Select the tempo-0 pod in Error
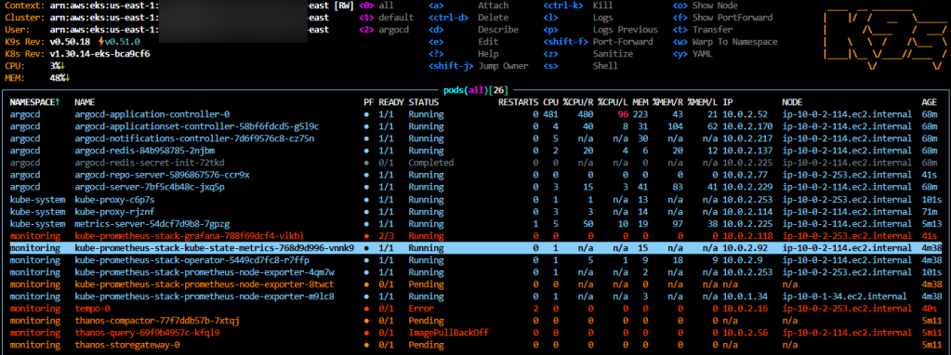This screenshot has width=951, height=355. [x=475, y=309]
